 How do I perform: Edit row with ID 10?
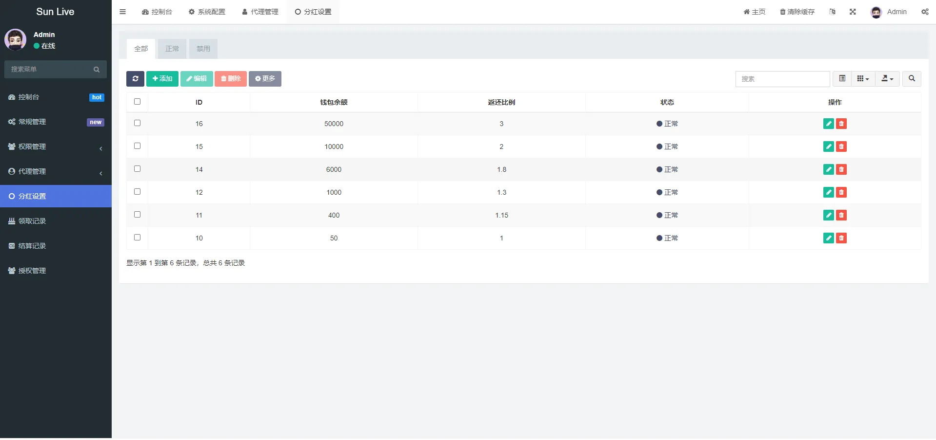pyautogui.click(x=828, y=238)
